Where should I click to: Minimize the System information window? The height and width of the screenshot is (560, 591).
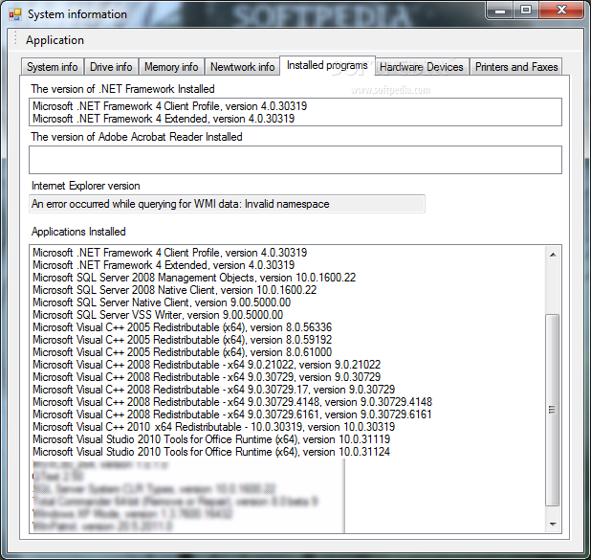(x=500, y=11)
